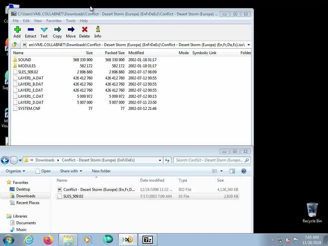Sort by the Modified column in 7-Zip

[x=136, y=53]
